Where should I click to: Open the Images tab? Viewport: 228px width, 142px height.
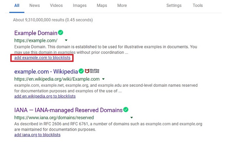pyautogui.click(x=80, y=6)
